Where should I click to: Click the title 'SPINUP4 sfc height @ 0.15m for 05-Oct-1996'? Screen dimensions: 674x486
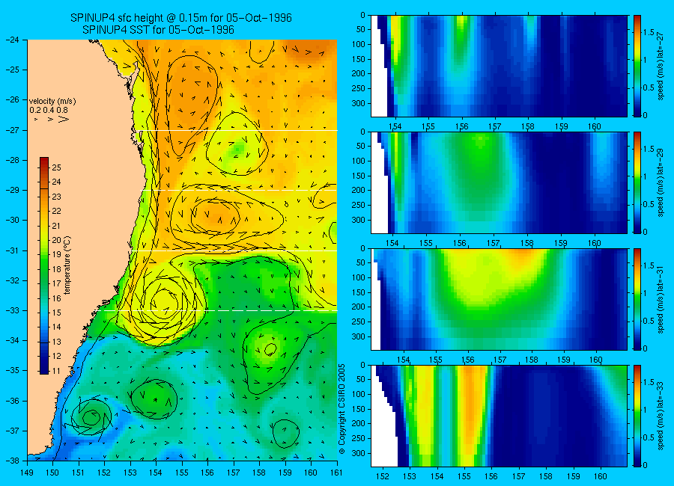pos(181,18)
